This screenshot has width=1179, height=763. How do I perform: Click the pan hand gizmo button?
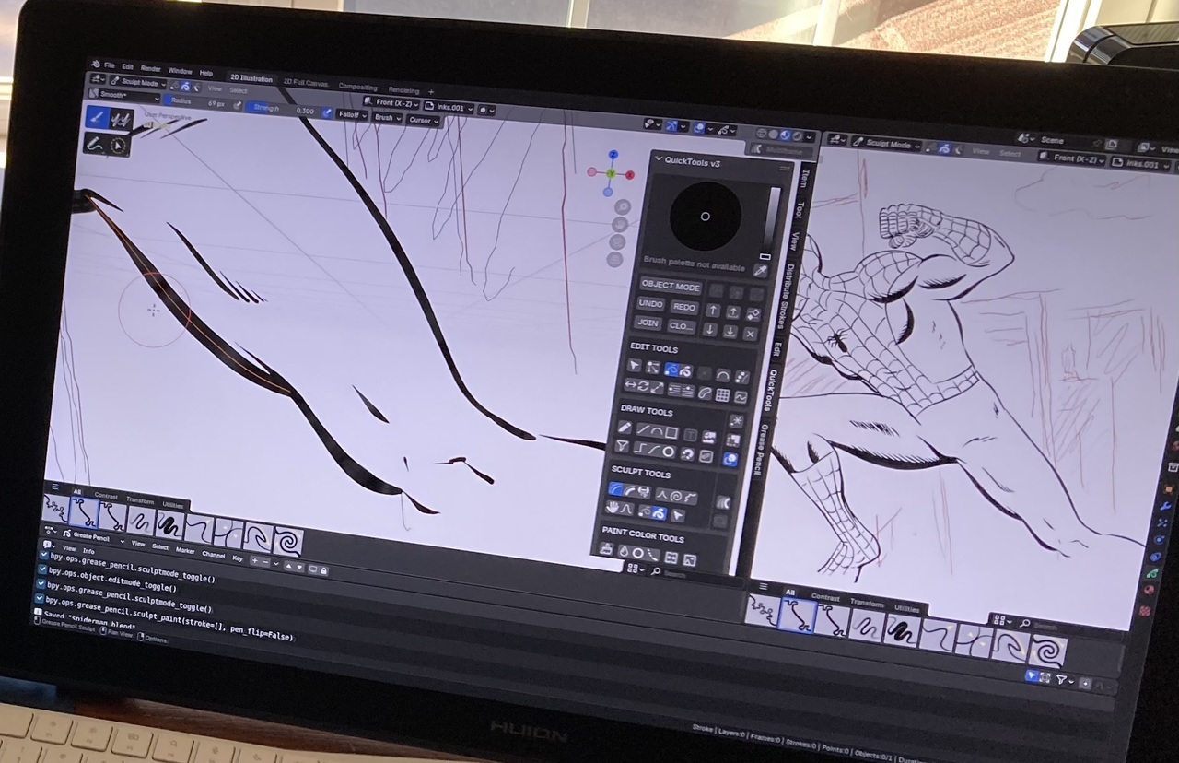(620, 225)
